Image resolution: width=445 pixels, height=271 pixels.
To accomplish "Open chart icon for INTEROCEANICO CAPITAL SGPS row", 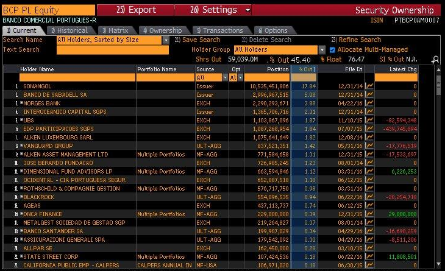I will tap(369, 111).
